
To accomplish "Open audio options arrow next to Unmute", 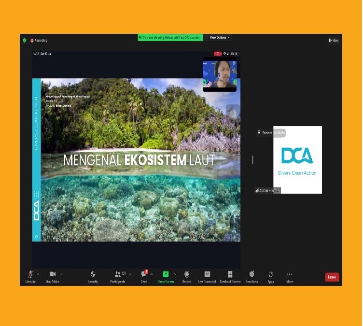I will pos(39,274).
